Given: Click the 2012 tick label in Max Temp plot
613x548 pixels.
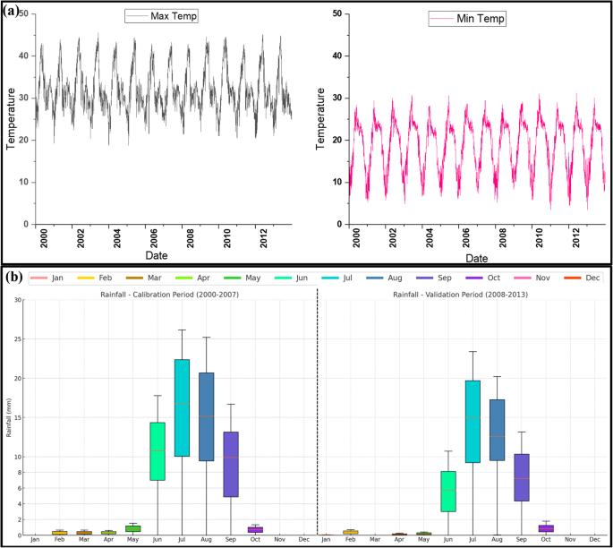Looking at the screenshot, I should (x=263, y=238).
